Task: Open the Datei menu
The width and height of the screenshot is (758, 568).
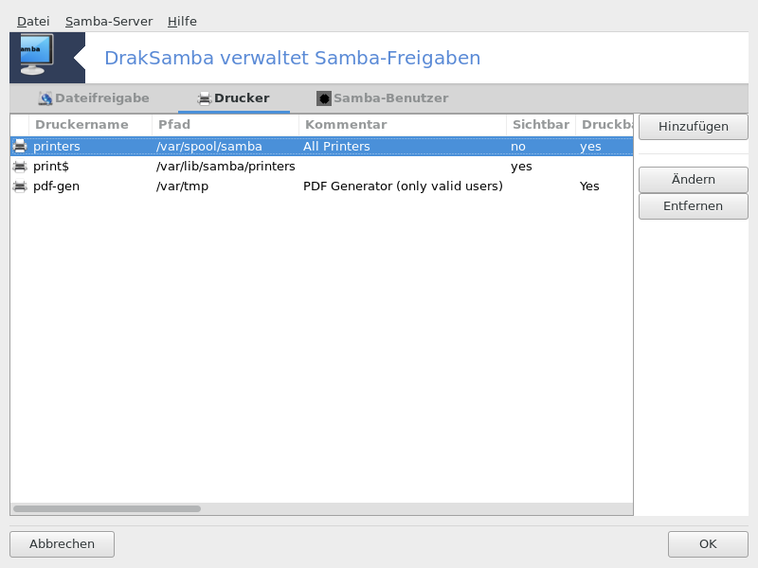Action: 33,21
